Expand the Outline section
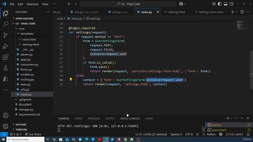 (32, 125)
